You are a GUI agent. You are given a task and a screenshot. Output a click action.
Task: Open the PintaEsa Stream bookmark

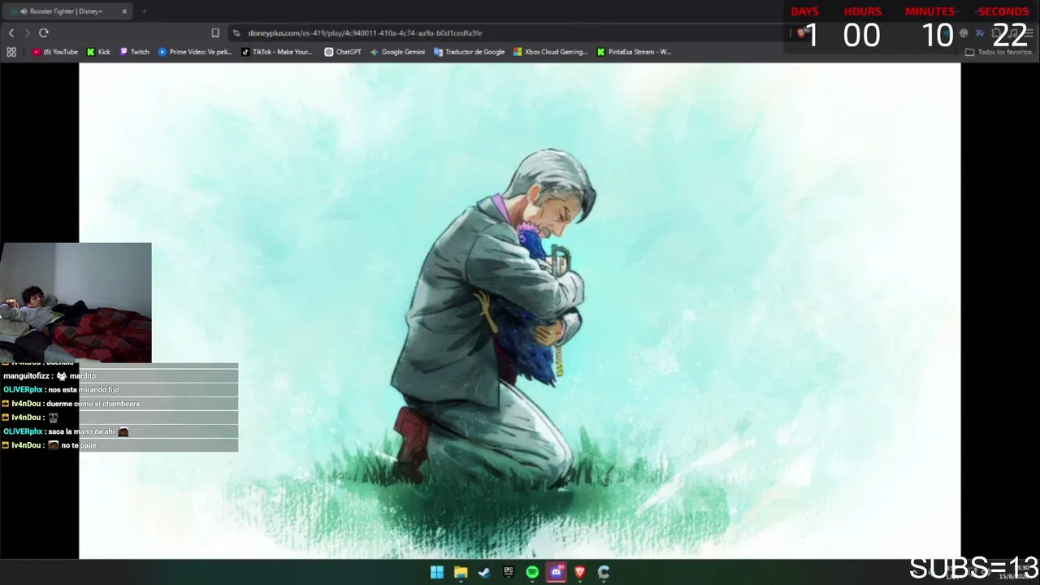point(634,52)
